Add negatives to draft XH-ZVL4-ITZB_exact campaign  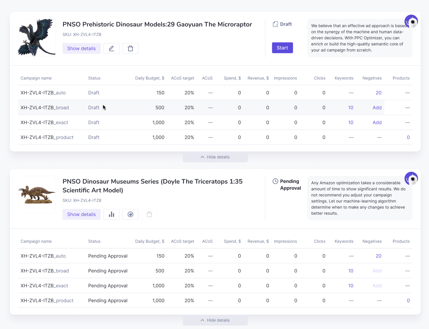(x=377, y=123)
